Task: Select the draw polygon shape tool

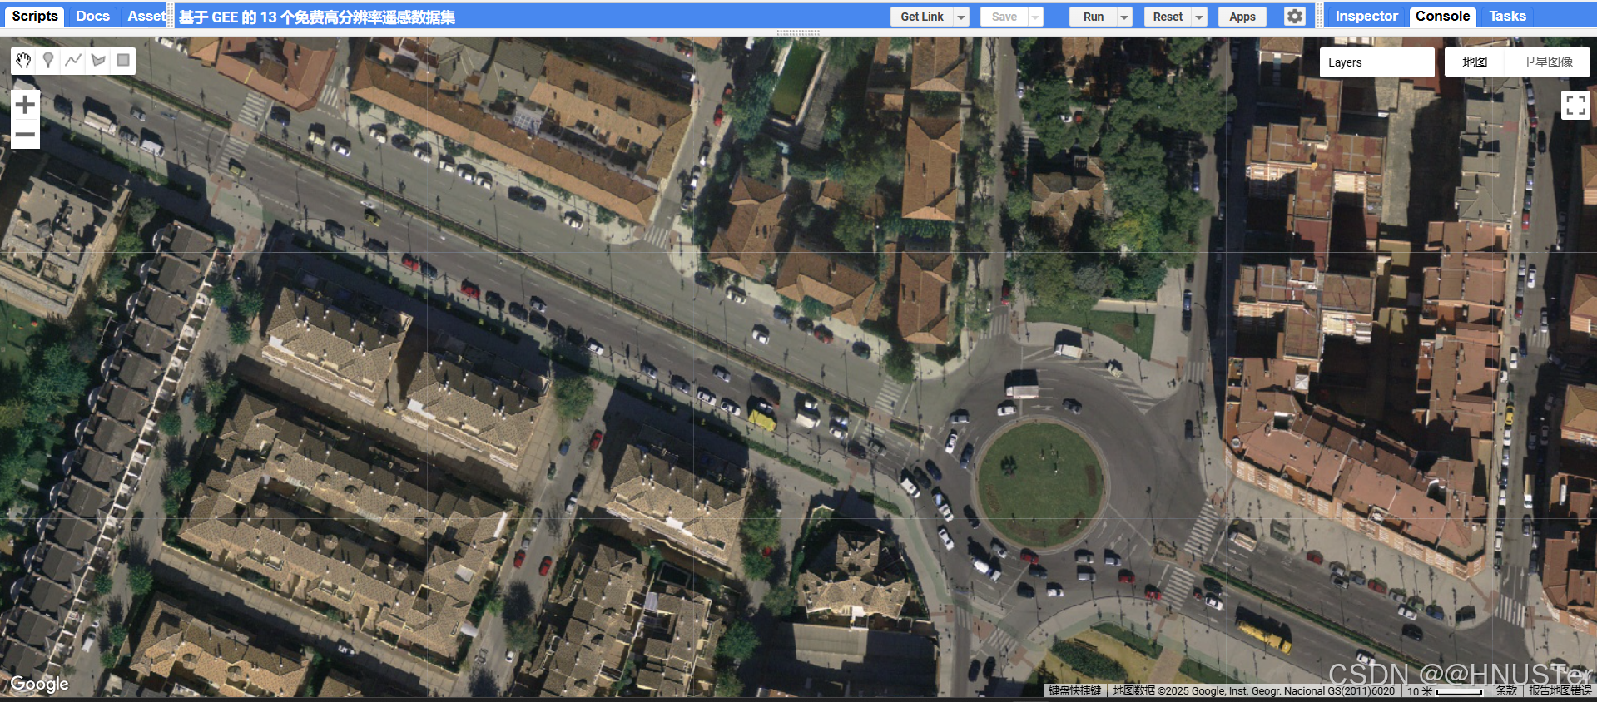Action: tap(98, 60)
